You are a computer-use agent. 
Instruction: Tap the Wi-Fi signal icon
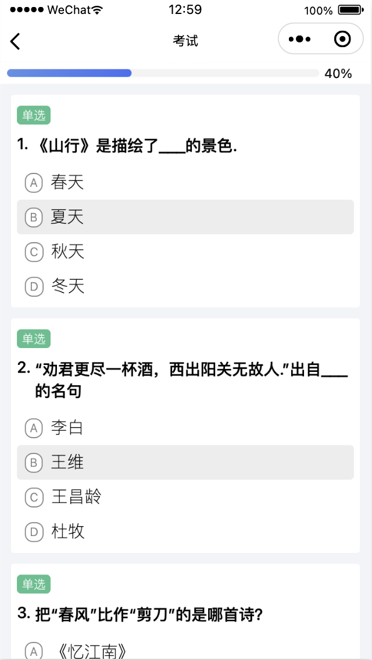click(x=96, y=10)
